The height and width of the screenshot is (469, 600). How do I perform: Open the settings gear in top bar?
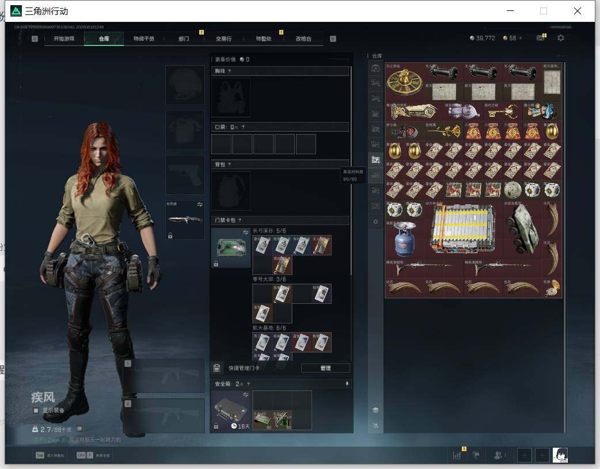click(x=561, y=38)
